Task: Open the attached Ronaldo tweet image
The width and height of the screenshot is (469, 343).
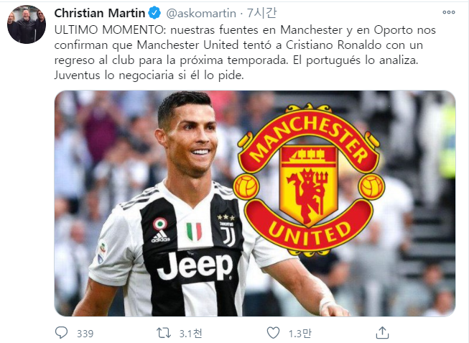Action: click(x=255, y=203)
